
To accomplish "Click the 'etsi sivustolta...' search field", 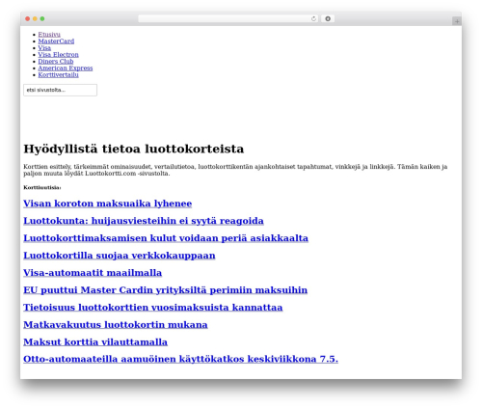I will [x=60, y=90].
